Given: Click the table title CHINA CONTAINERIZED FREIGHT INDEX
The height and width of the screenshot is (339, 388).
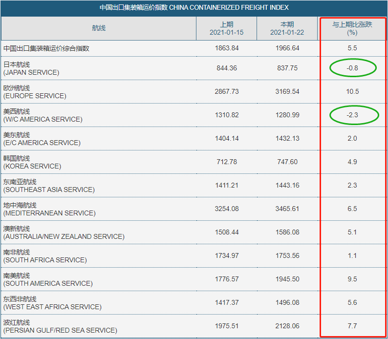Looking at the screenshot, I should 194,8.
